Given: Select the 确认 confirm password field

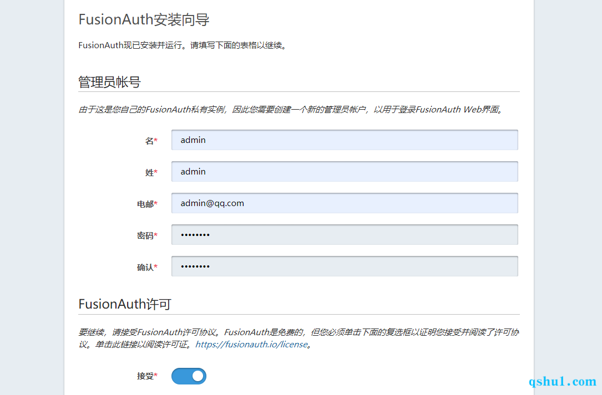Looking at the screenshot, I should click(345, 266).
